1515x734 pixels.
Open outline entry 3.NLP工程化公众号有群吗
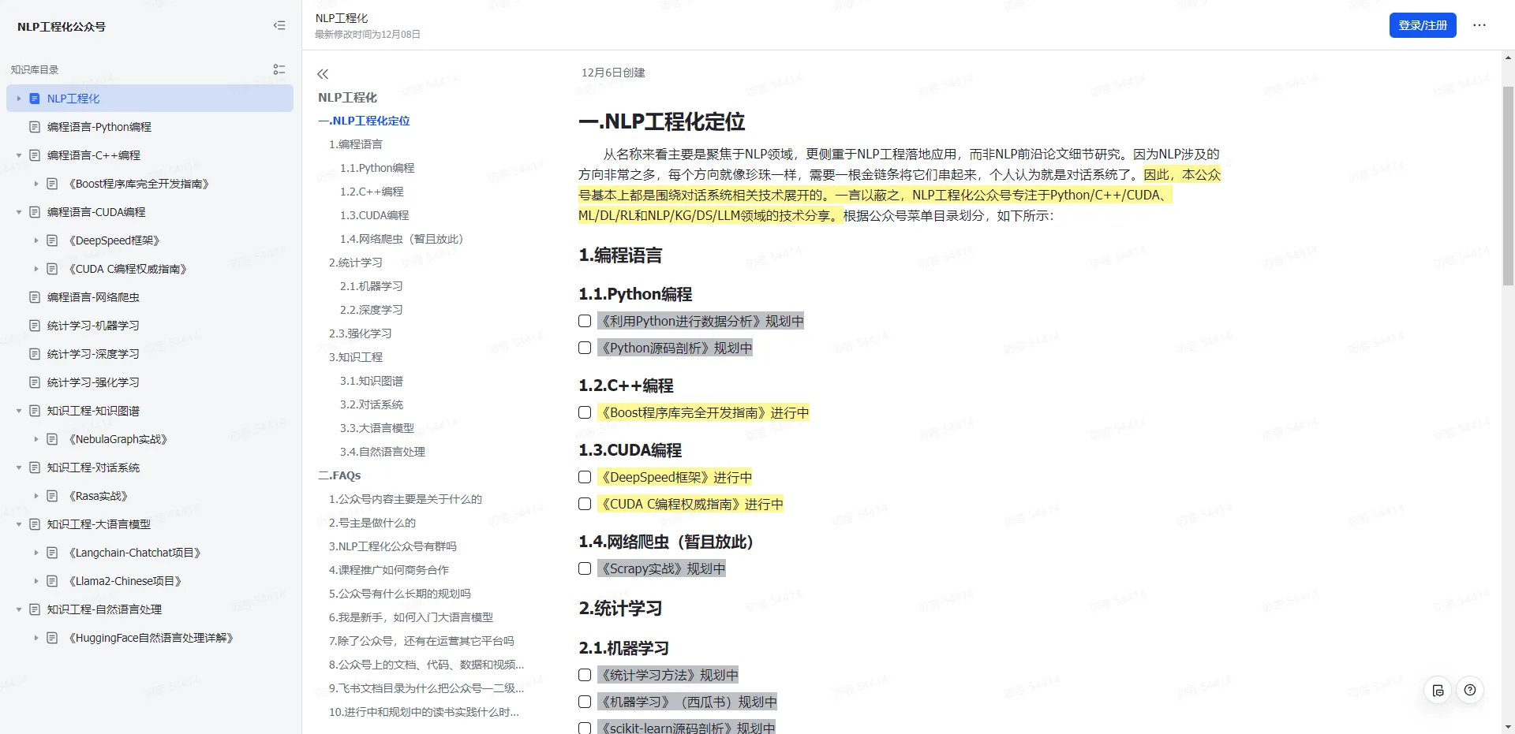pyautogui.click(x=393, y=546)
